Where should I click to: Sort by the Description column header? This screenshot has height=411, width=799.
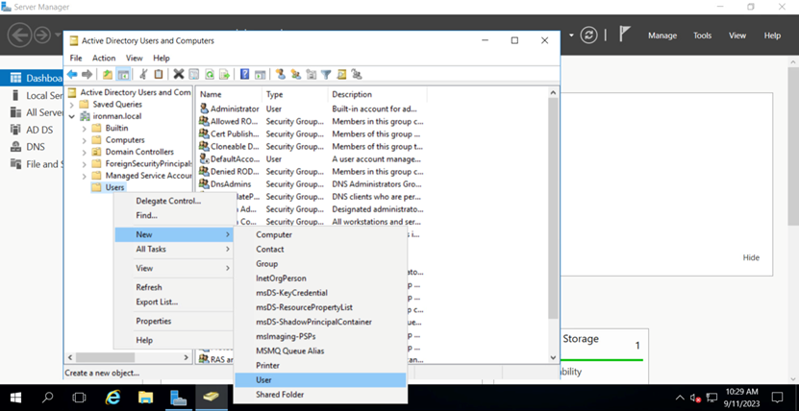[377, 95]
